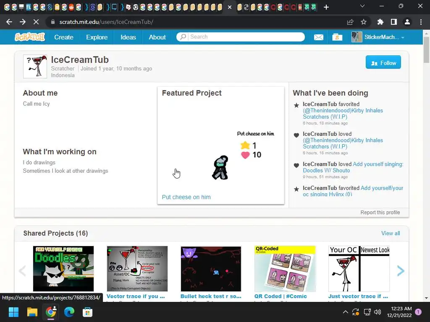Bookmark this page with star
Screen dimensions: 430x322
pyautogui.click(x=364, y=22)
